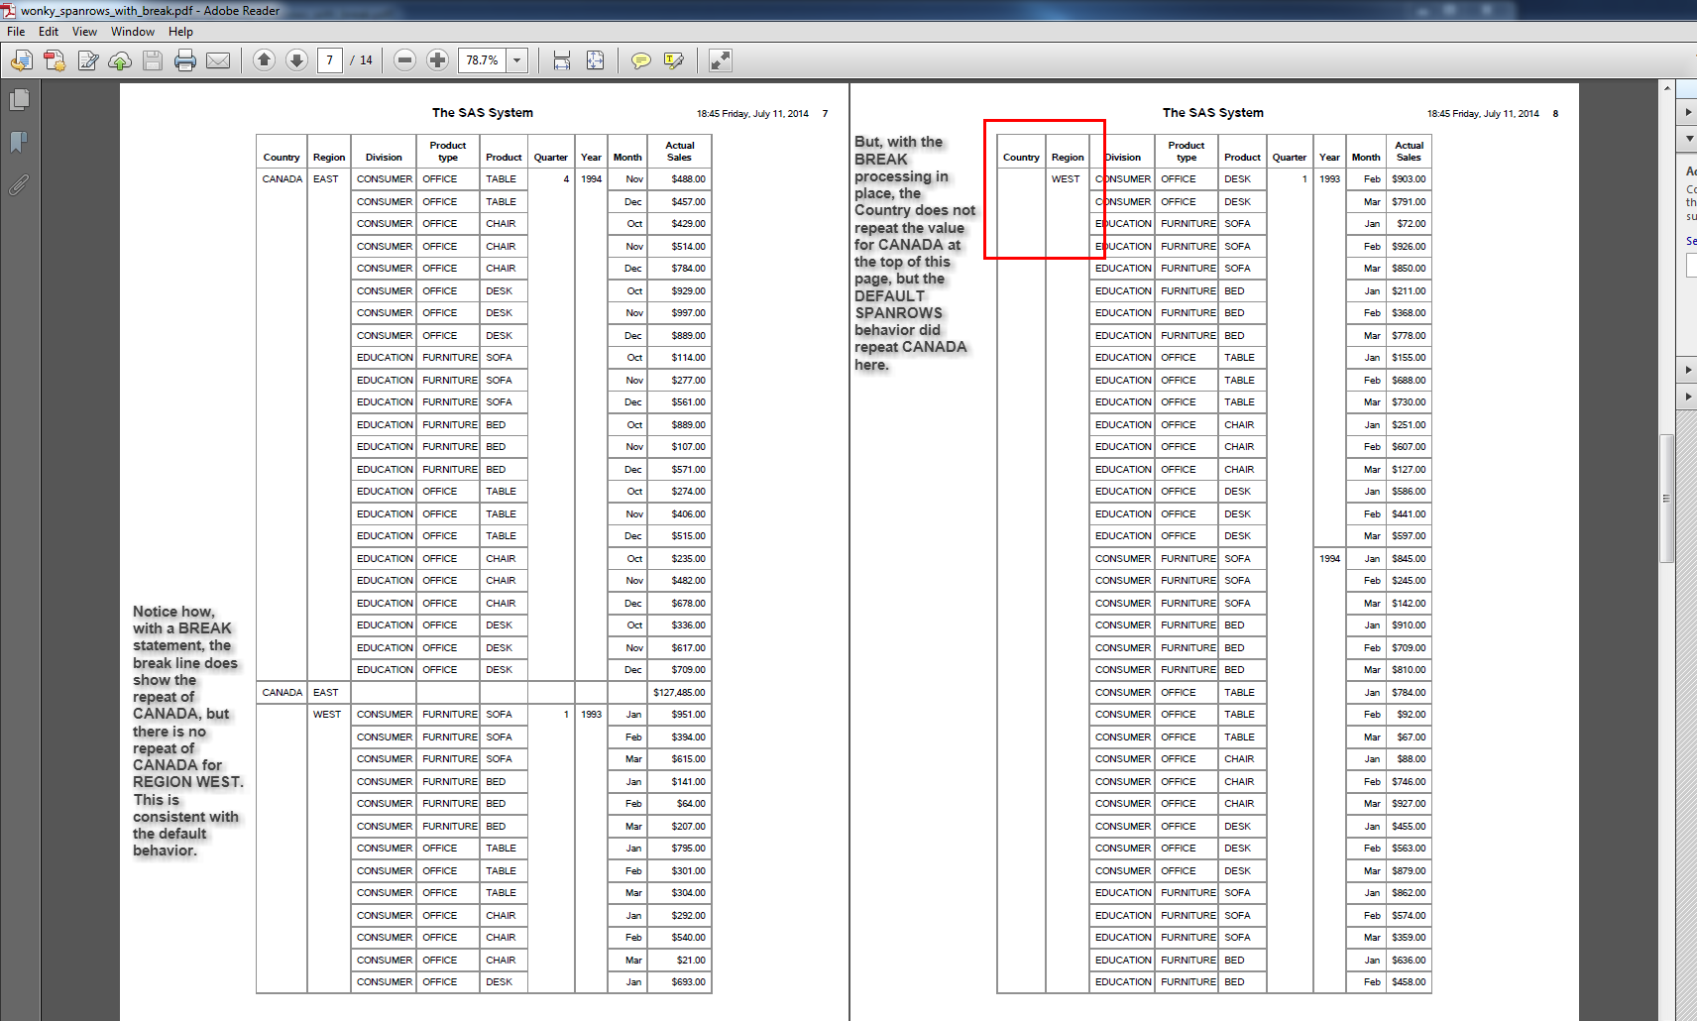1697x1021 pixels.
Task: Click the Email document icon
Action: [x=218, y=60]
